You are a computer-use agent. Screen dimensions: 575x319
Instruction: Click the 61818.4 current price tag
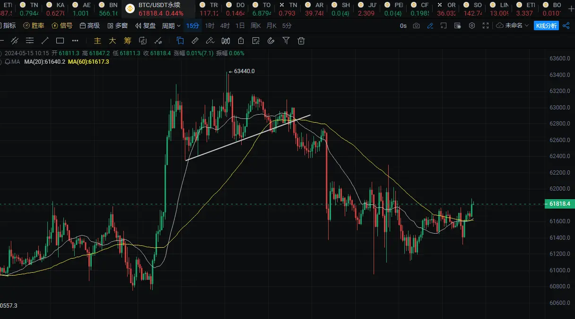560,204
